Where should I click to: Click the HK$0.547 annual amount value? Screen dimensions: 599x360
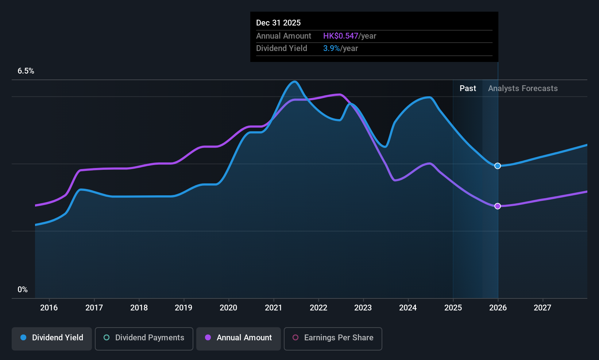tap(341, 36)
